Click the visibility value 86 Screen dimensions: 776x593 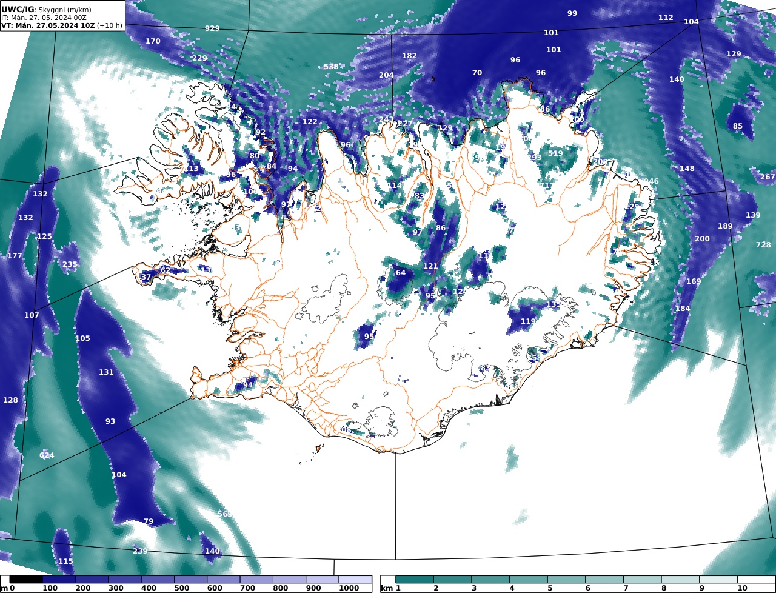[441, 228]
